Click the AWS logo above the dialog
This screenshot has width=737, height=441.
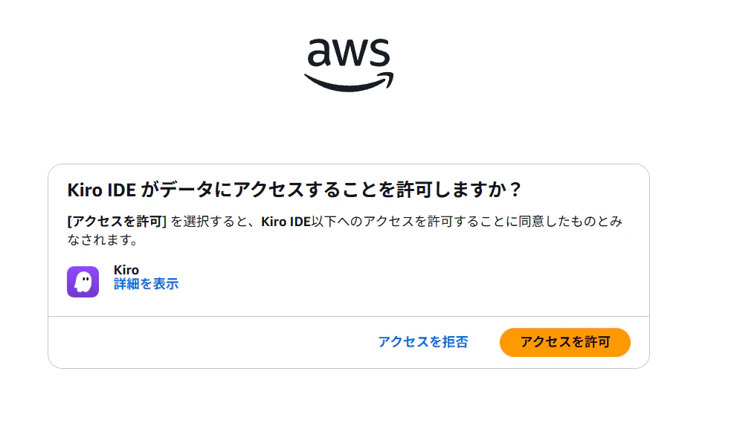(349, 65)
